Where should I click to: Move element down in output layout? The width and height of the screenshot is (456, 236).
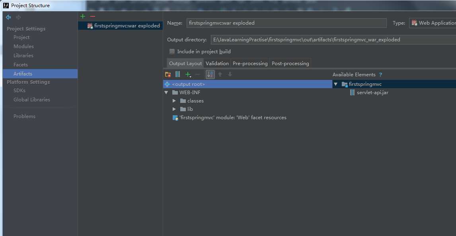[x=230, y=75]
